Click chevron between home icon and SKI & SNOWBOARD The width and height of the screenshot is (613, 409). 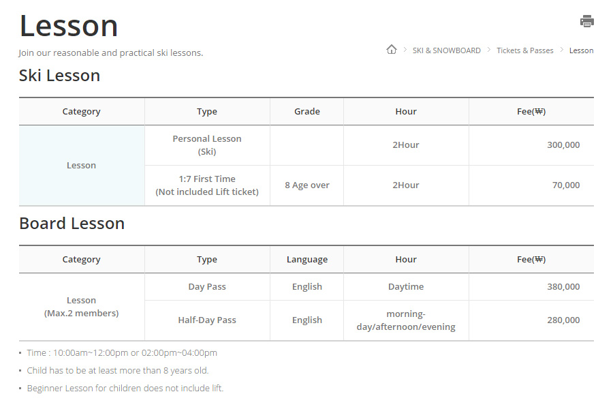tap(405, 50)
